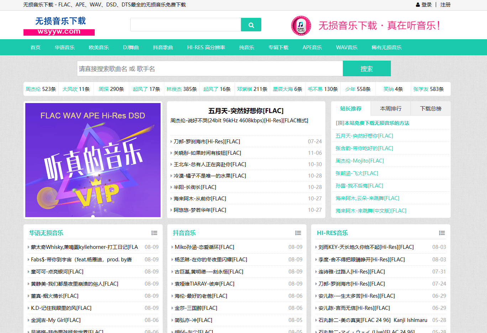
Task: Open list view icon beside HI-RES音乐
Action: pyautogui.click(x=442, y=232)
